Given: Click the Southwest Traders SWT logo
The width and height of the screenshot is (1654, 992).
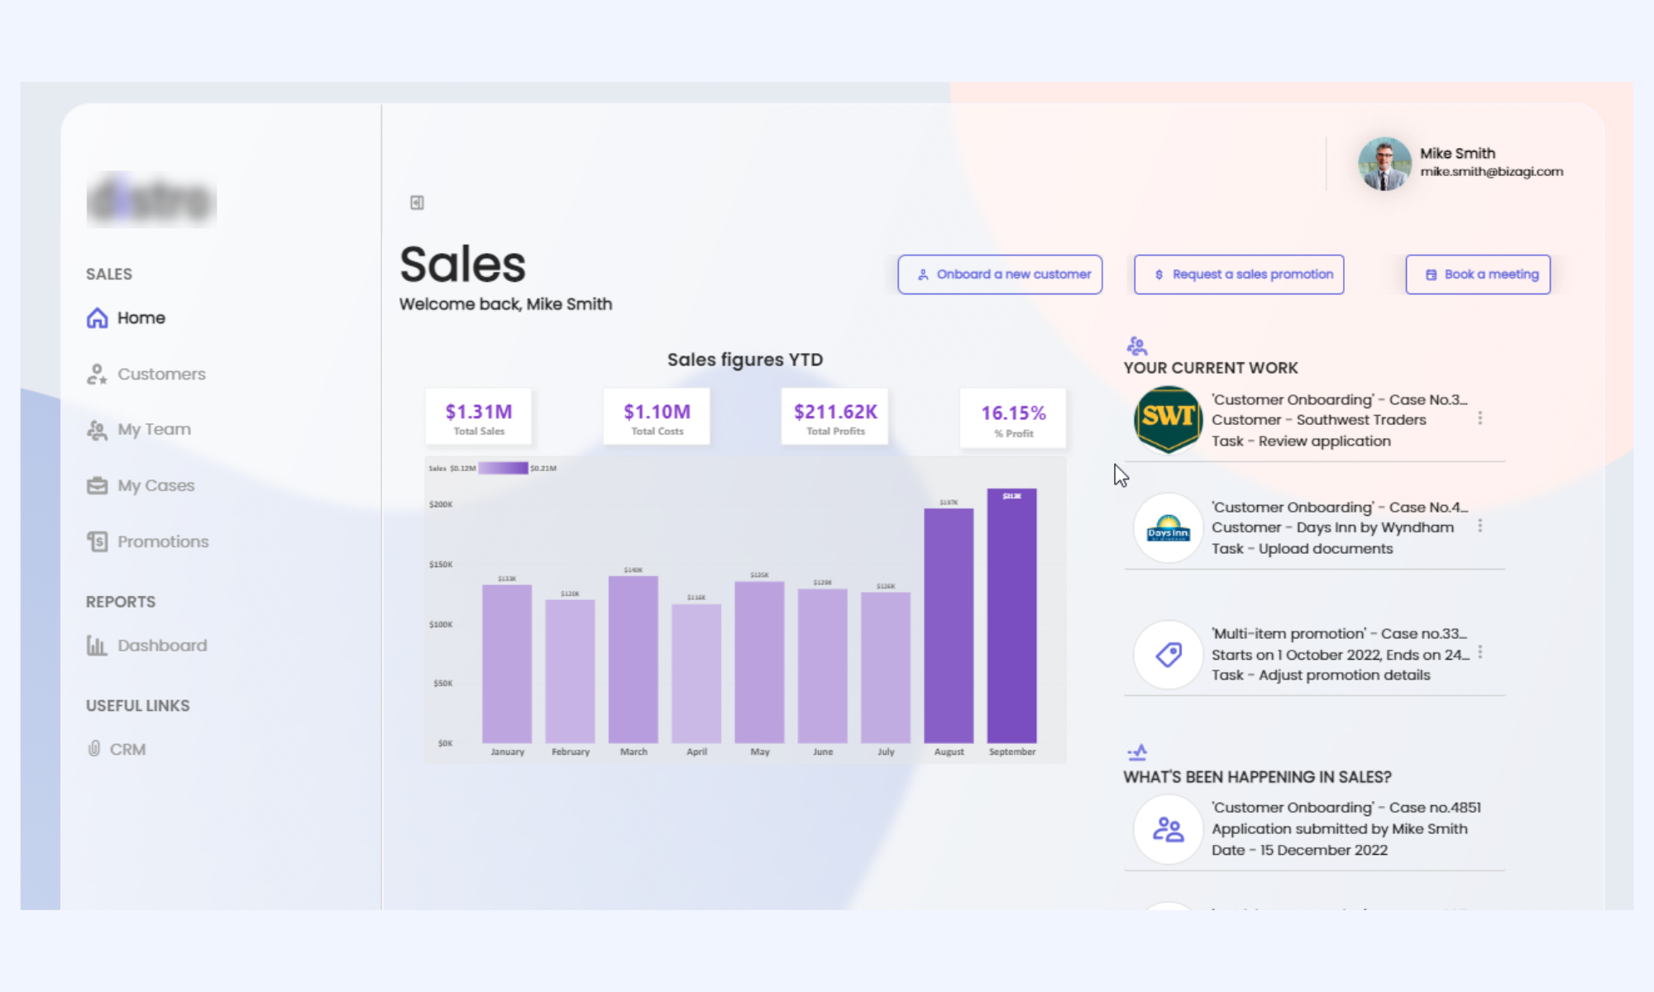Looking at the screenshot, I should [1168, 420].
